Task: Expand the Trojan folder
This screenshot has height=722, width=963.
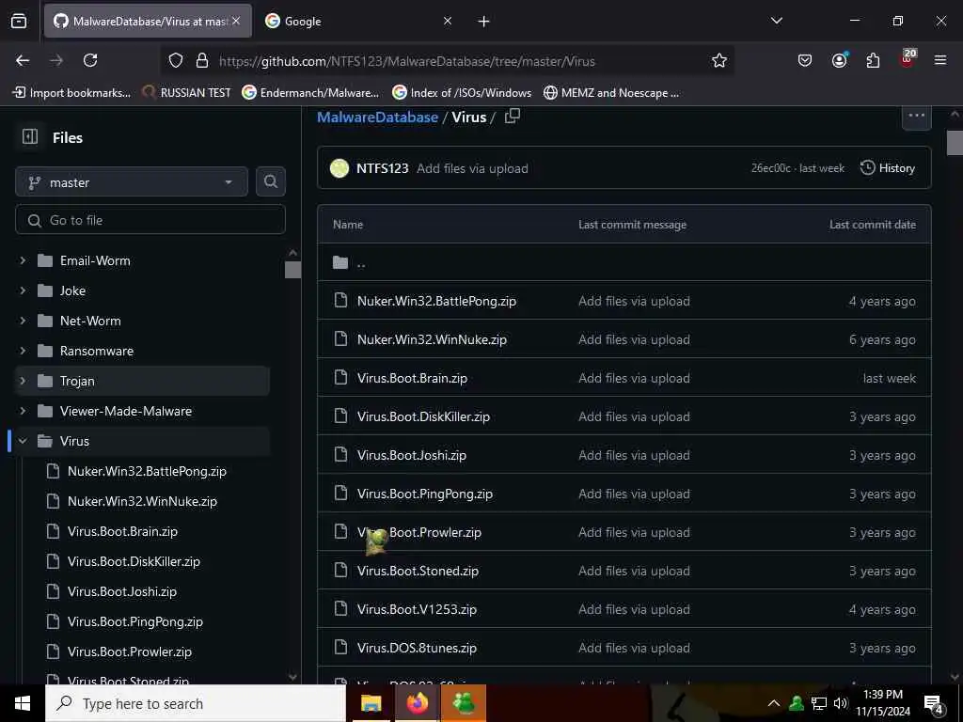Action: 23,381
